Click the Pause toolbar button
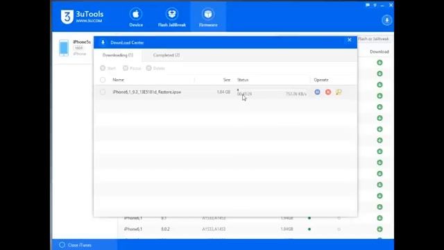444x250 pixels. pos(132,68)
